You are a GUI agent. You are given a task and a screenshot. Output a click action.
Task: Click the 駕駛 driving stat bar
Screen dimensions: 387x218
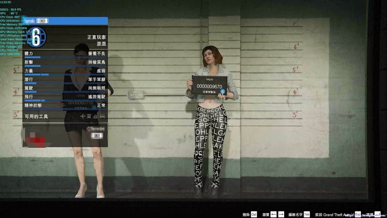(x=65, y=92)
